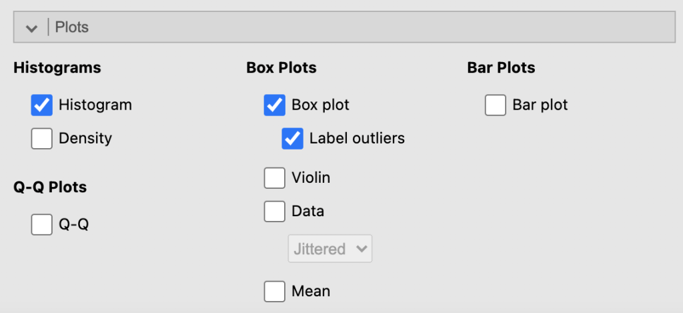Open the Jittered dropdown menu
Image resolution: width=683 pixels, height=313 pixels.
click(330, 249)
